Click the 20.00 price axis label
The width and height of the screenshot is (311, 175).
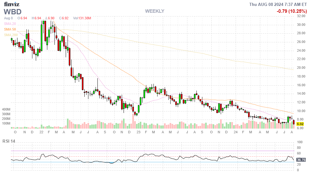[x=301, y=68]
